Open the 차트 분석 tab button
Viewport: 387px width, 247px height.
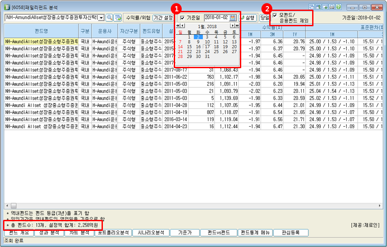79,233
